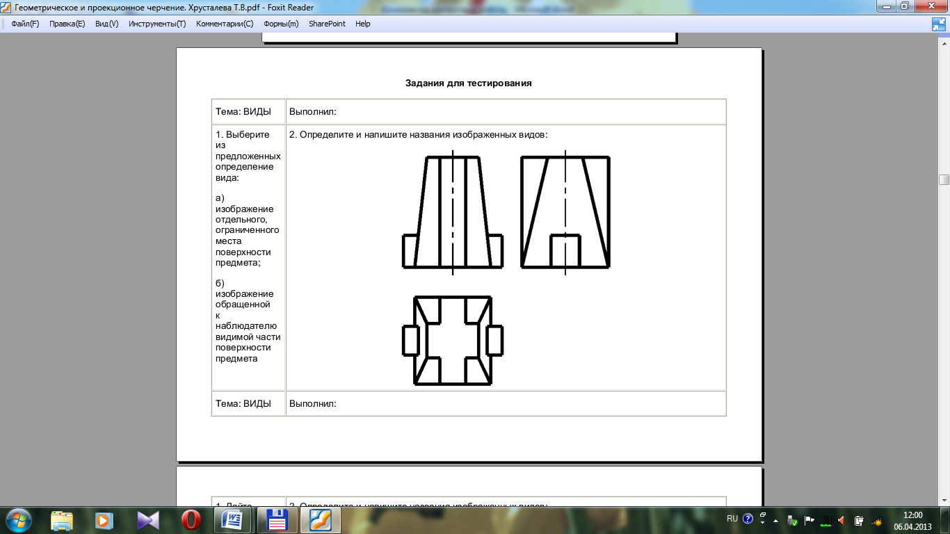Click the front view drawing (top left)
Image resolution: width=950 pixels, height=534 pixels.
point(453,213)
